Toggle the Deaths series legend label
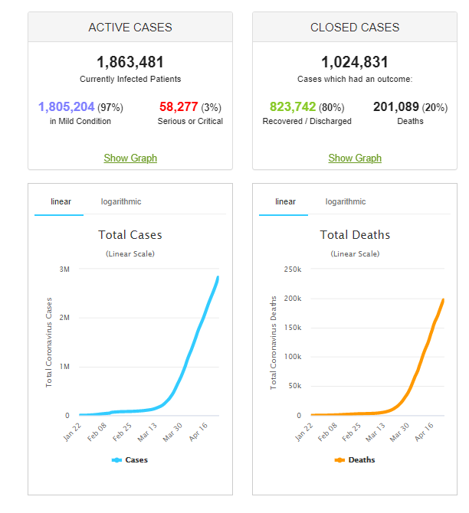The image size is (469, 513). tap(360, 460)
